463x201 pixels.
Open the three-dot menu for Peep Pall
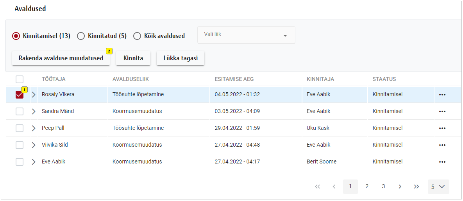click(x=442, y=128)
